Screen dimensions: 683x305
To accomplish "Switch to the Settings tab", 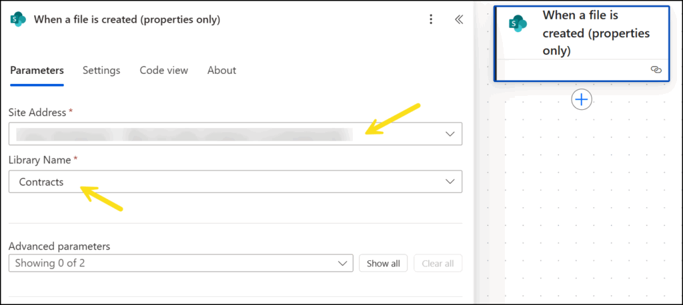I will point(101,70).
